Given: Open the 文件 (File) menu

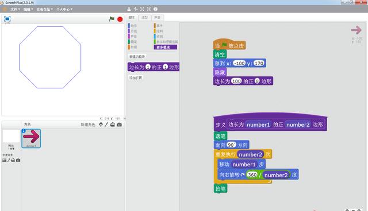Looking at the screenshot, I should tap(15, 9).
